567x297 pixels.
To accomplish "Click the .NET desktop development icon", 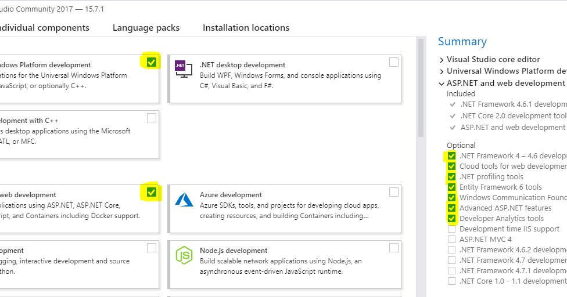I will [x=183, y=68].
